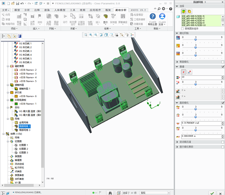This screenshot has width=225, height=195.
Task: Toggle the 通道 section checkbox
Action: (223, 67)
